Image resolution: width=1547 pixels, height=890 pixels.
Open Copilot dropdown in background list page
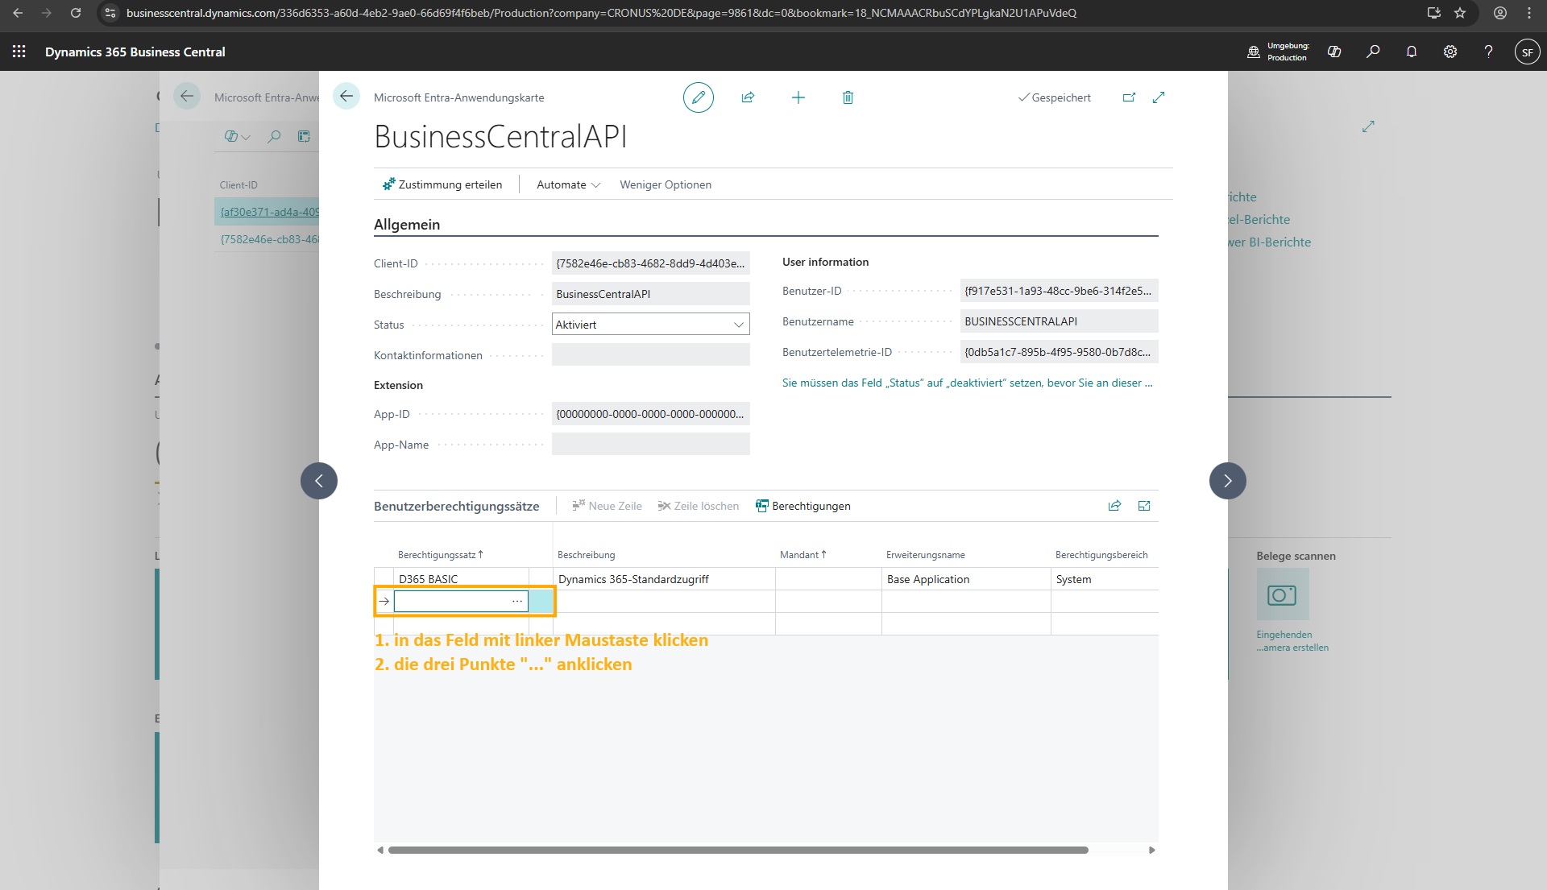(237, 136)
